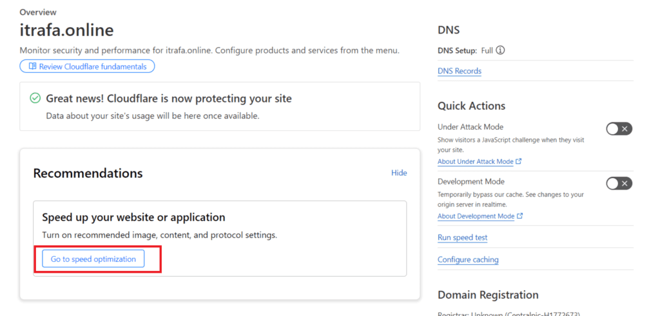Click 'Turn on recommended image, content' text

pos(160,235)
